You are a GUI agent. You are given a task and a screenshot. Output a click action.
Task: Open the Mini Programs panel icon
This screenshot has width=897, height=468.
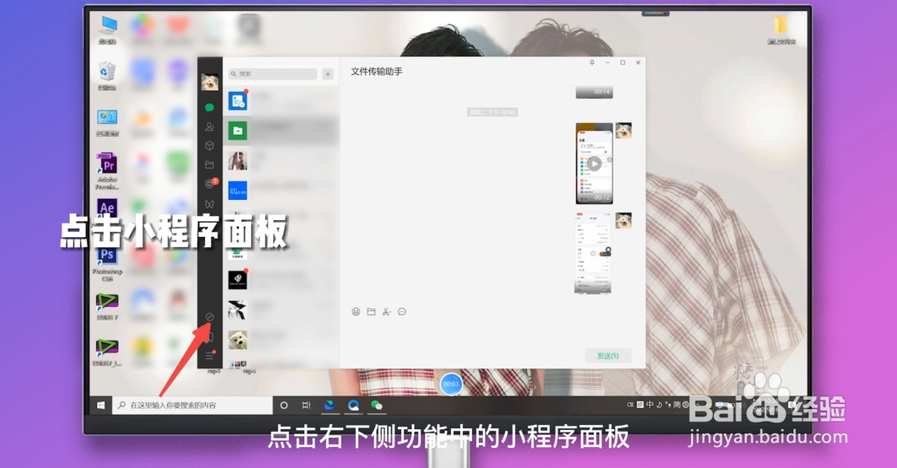pyautogui.click(x=209, y=317)
